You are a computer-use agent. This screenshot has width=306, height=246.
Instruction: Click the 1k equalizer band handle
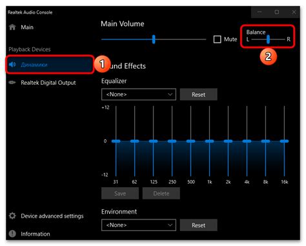(209, 141)
